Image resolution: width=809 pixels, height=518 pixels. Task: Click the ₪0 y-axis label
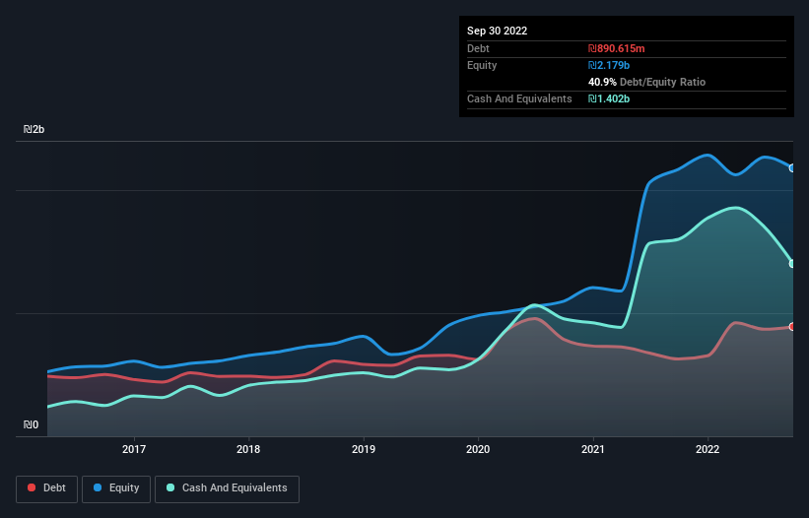[x=31, y=424]
